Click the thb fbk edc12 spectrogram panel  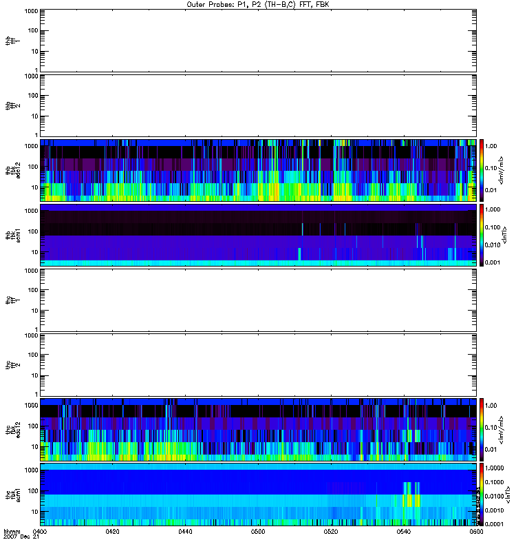258,169
